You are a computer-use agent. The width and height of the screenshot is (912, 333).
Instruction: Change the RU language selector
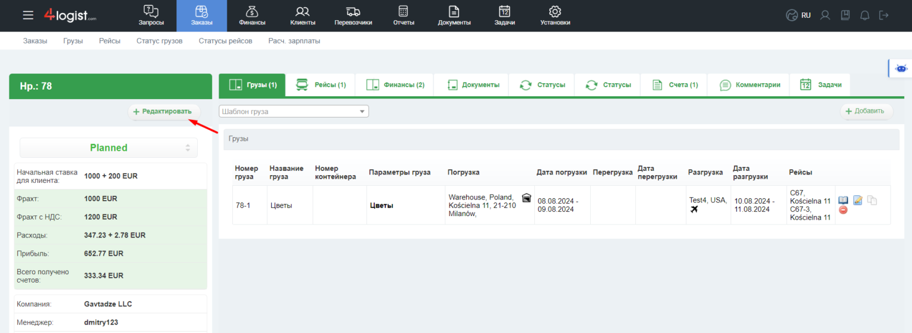point(799,15)
